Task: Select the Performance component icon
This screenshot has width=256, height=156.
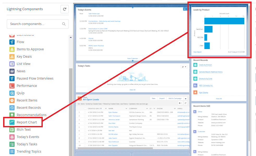Action: coord(12,86)
